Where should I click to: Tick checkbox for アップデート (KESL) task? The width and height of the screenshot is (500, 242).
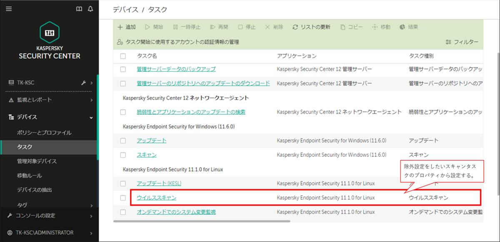point(123,184)
